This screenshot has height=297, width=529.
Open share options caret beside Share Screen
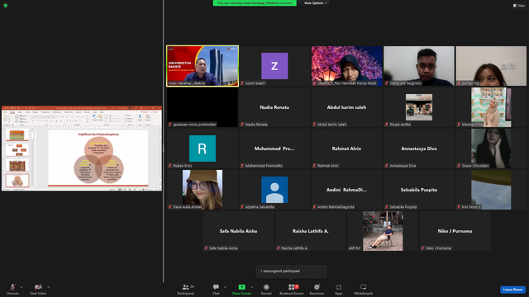coord(251,287)
